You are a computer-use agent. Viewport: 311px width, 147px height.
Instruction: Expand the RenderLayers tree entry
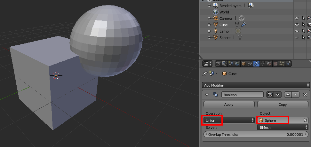[209, 6]
